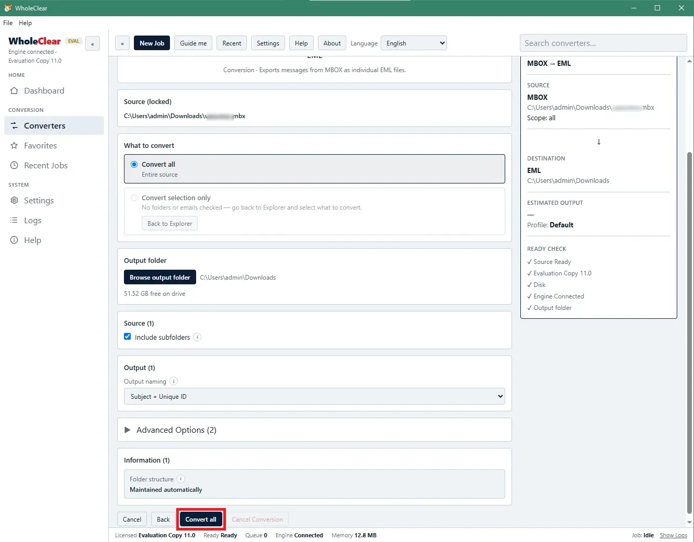
Task: Click the 'MBOX → EML' summary heading
Action: click(x=549, y=63)
